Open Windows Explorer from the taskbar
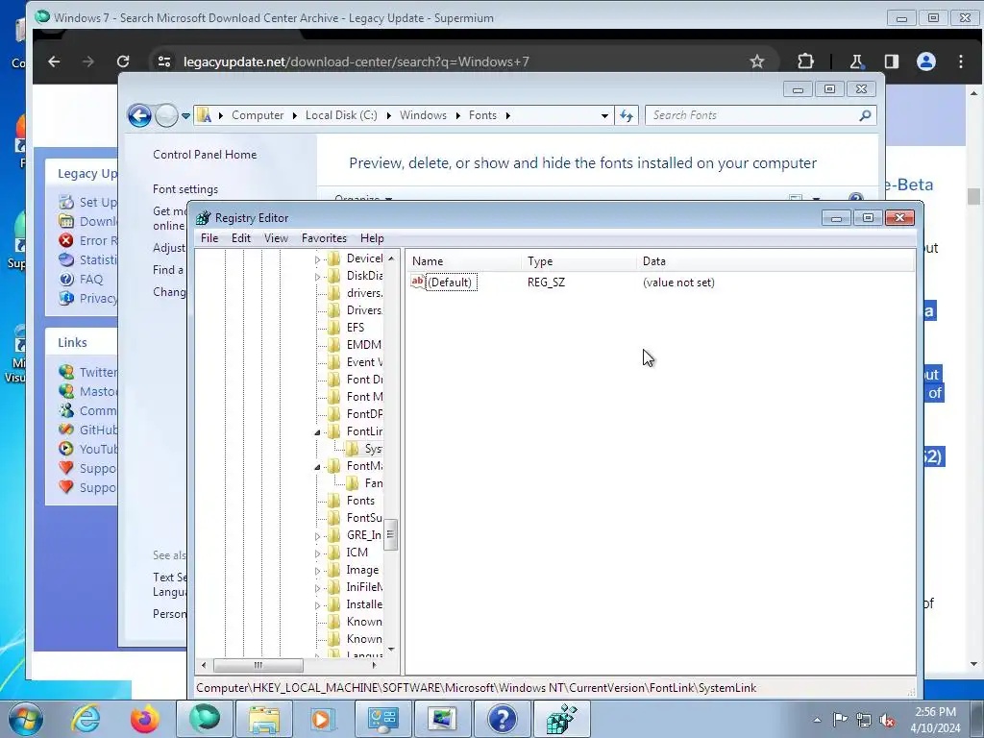This screenshot has height=738, width=984. [x=264, y=719]
